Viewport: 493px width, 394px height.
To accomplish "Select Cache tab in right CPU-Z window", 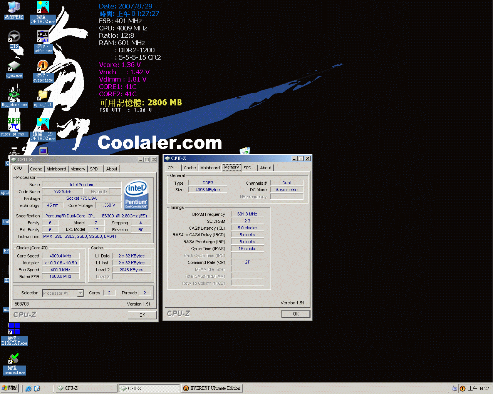I will [190, 168].
